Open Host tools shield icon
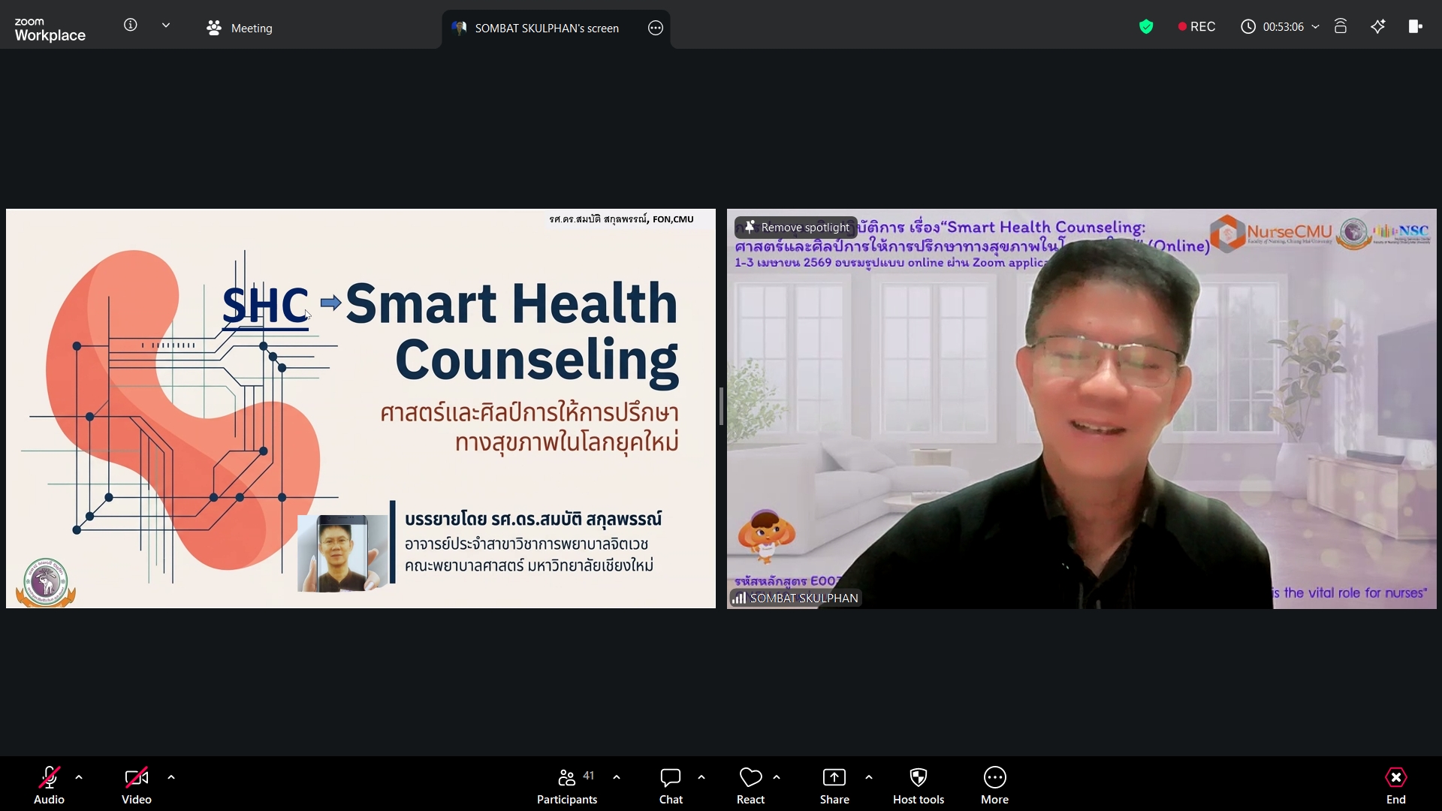This screenshot has height=811, width=1442. [918, 777]
